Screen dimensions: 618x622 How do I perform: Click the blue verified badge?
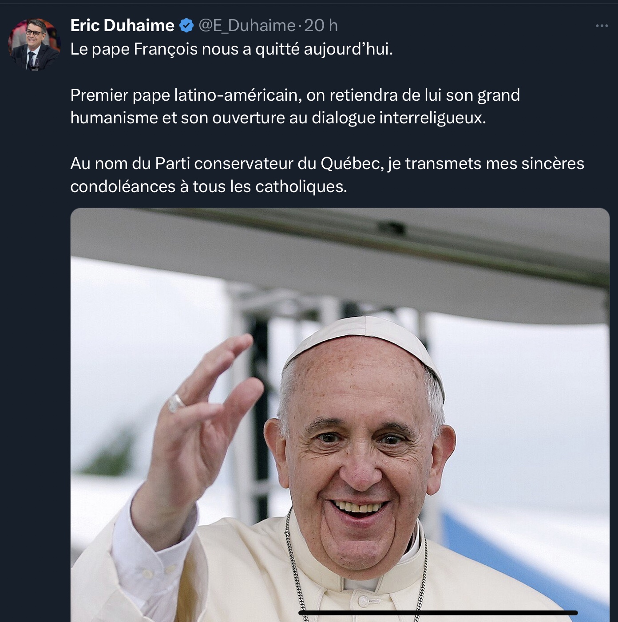tap(186, 26)
